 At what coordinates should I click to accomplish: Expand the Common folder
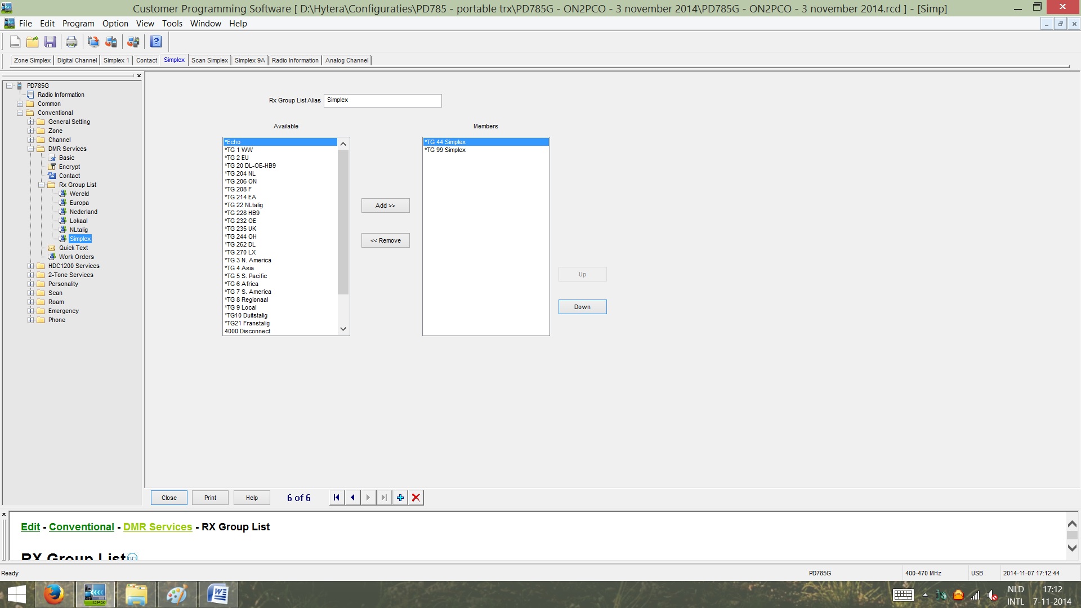[x=20, y=104]
